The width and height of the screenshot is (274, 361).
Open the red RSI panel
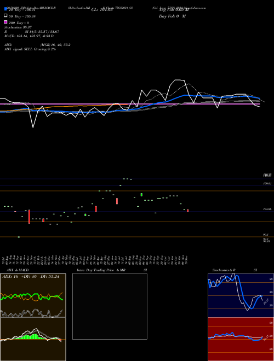pyautogui.click(x=241, y=339)
